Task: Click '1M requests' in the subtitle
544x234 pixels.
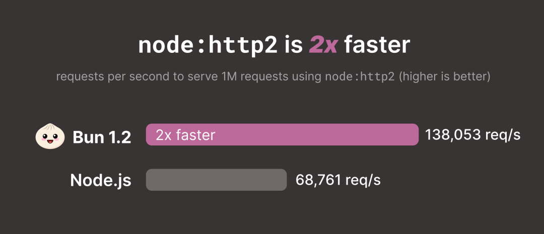Action: pos(256,76)
